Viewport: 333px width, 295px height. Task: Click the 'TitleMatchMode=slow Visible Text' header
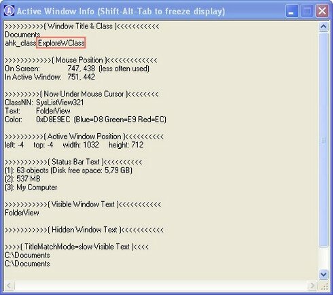click(x=77, y=247)
